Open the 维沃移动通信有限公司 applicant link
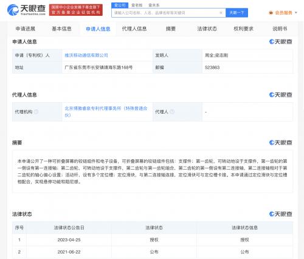This screenshot has height=259, width=304. point(86,55)
